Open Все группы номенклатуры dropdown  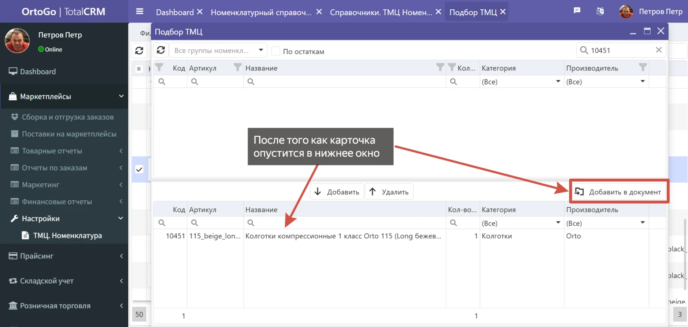click(x=218, y=51)
